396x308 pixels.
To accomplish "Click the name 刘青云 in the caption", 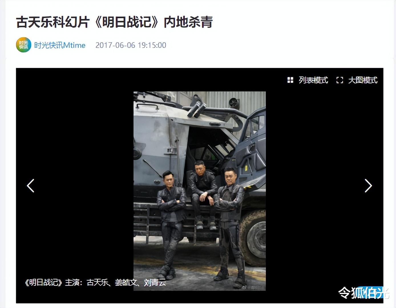I will coord(155,282).
